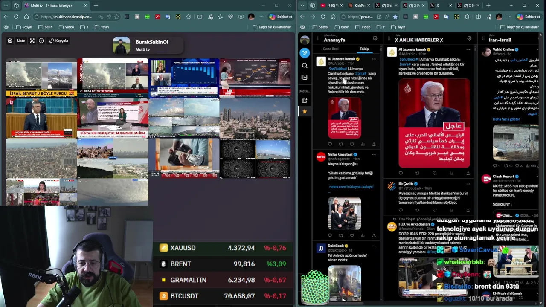
Task: Open ANLIK HABERLER column settings gear
Action: [x=469, y=38]
